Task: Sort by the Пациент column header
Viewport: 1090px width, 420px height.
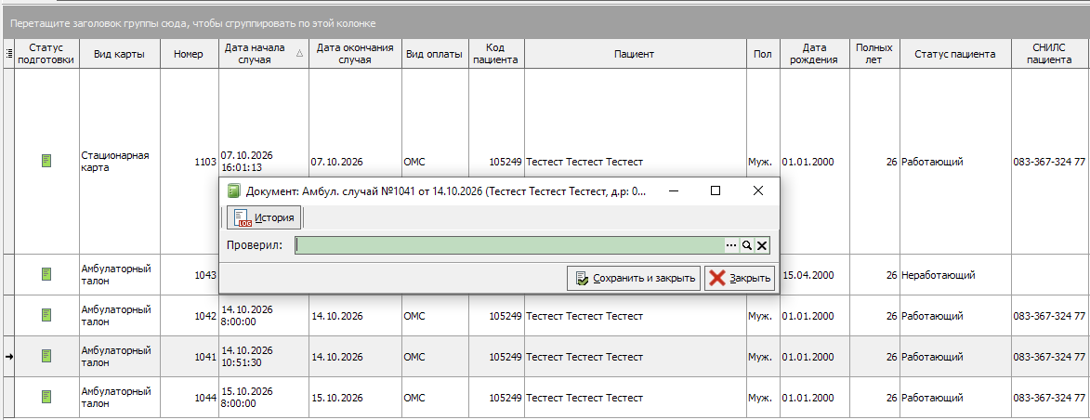Action: (x=636, y=54)
